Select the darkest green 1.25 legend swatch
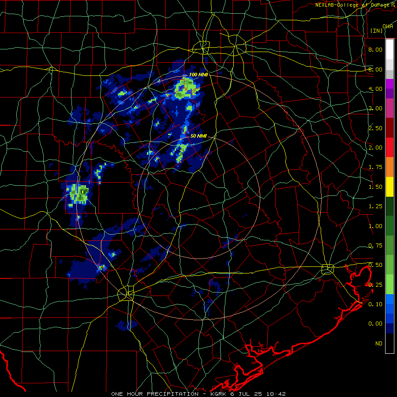 point(390,206)
